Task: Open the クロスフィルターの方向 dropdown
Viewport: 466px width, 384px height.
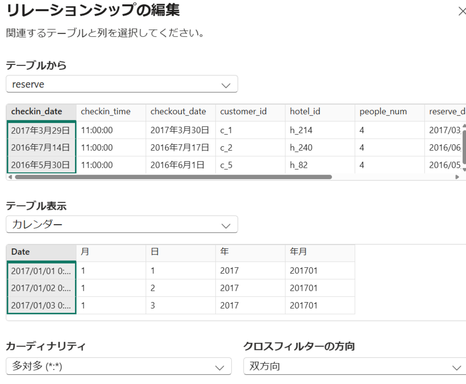Action: click(x=355, y=366)
